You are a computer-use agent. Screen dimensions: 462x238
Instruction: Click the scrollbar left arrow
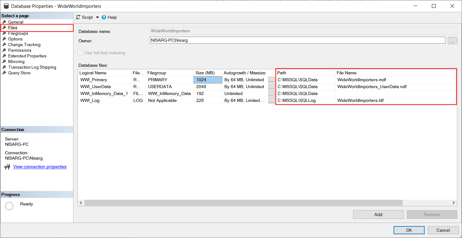click(x=81, y=203)
